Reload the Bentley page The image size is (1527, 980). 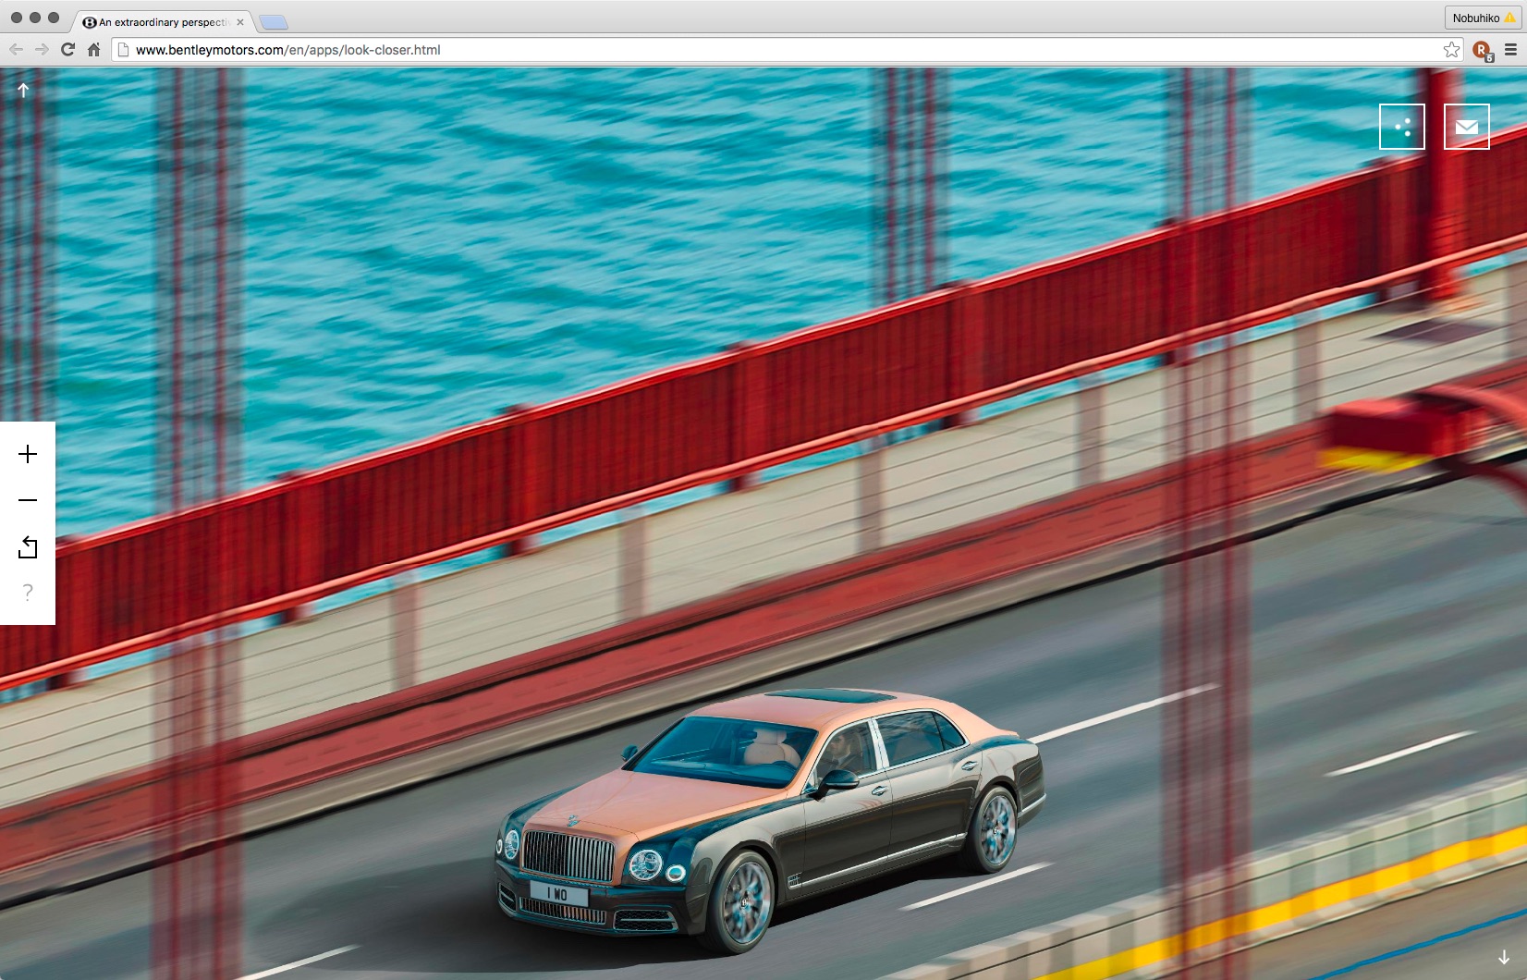(67, 50)
